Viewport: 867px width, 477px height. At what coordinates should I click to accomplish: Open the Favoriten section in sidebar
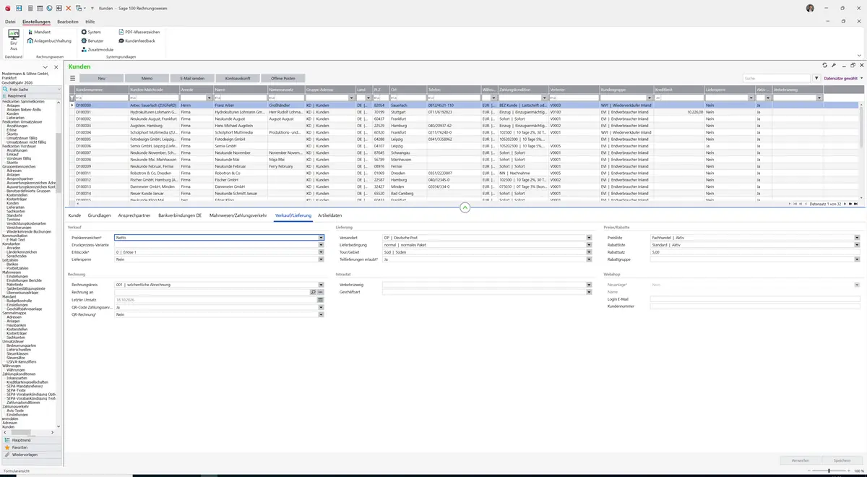tap(31, 447)
